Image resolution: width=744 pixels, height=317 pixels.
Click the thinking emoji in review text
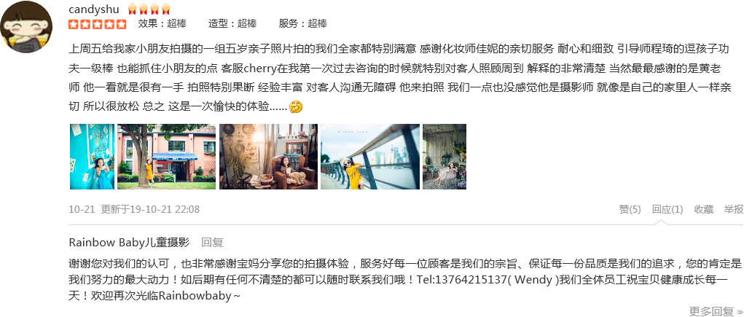pos(296,107)
